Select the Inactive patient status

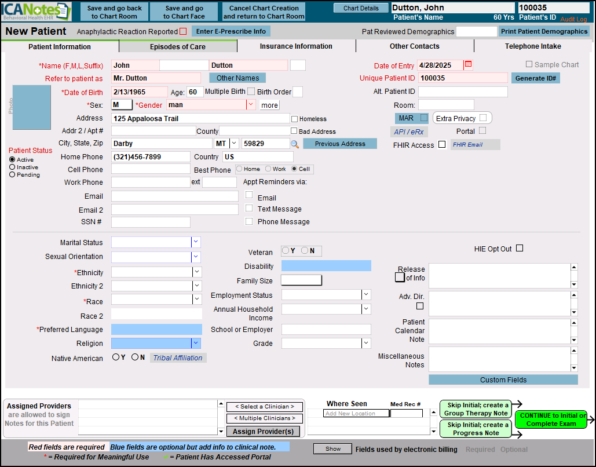tap(12, 167)
